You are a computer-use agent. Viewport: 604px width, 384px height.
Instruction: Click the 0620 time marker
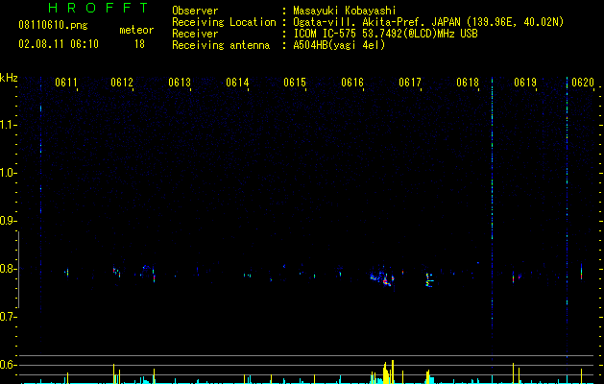(x=583, y=83)
